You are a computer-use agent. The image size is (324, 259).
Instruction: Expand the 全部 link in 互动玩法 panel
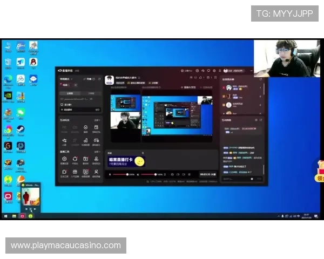point(97,120)
